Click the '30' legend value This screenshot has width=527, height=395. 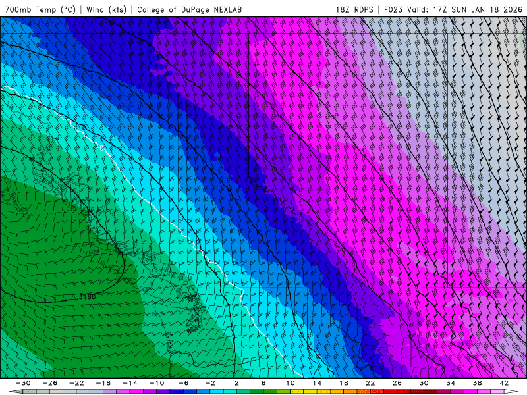click(424, 383)
